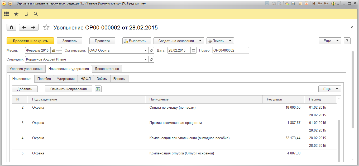Open the history icon in yellow toolbar

pyautogui.click(x=26, y=14)
